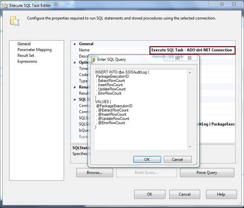
Task: Click Cancel in Execute SQL Task Editor
Action: [x=185, y=194]
